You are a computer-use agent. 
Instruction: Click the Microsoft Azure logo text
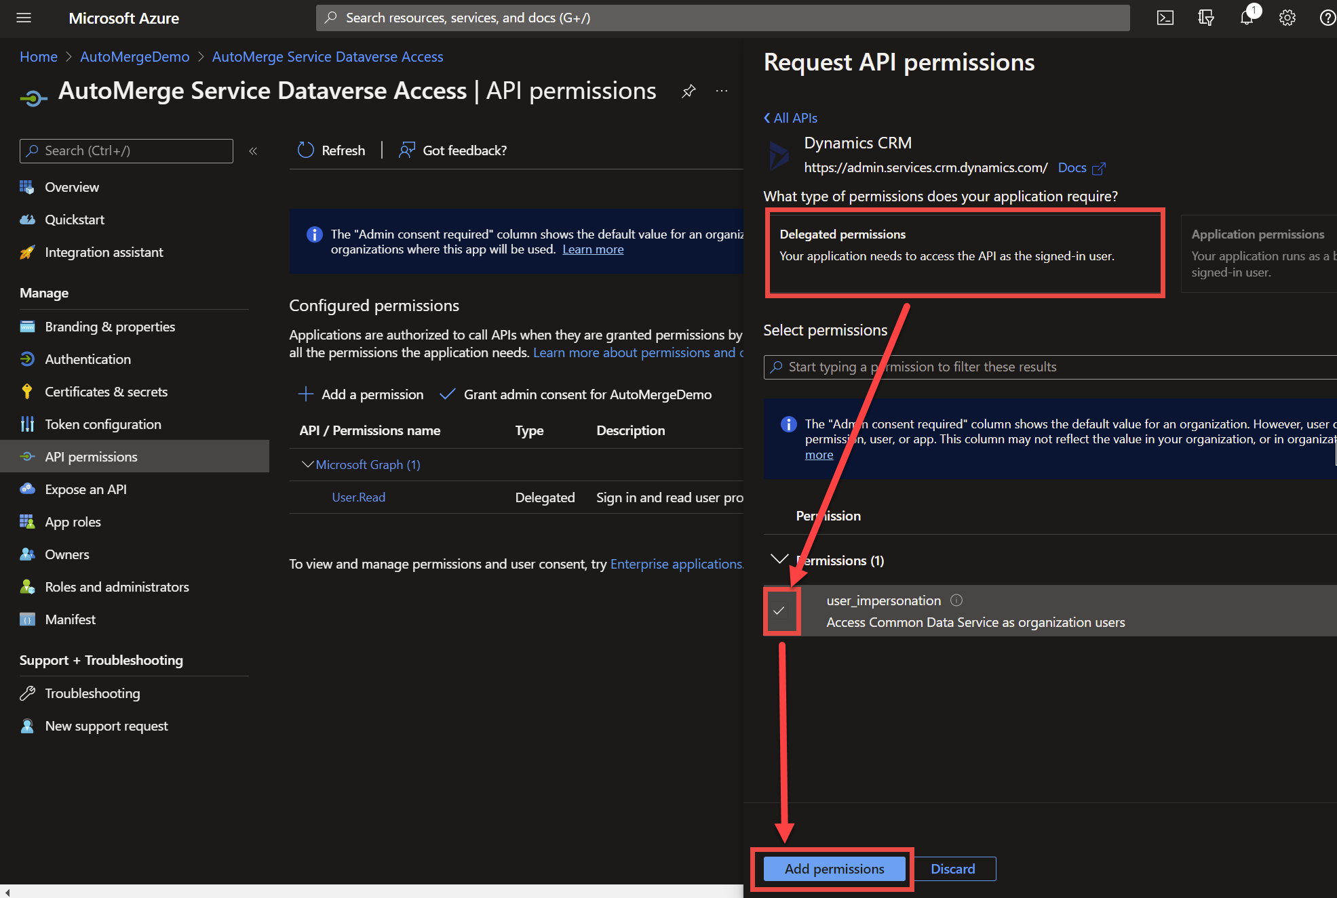(x=124, y=18)
